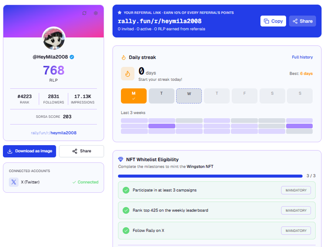
Task: Click the Best: 6 days text
Action: click(301, 74)
